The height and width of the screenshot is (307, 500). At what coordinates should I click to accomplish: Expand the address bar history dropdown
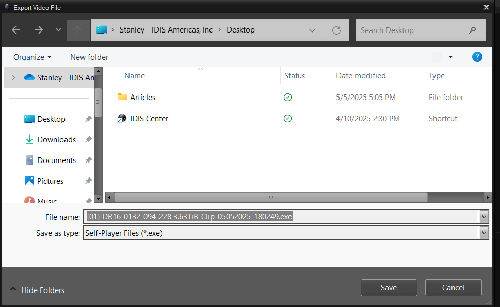(x=312, y=30)
